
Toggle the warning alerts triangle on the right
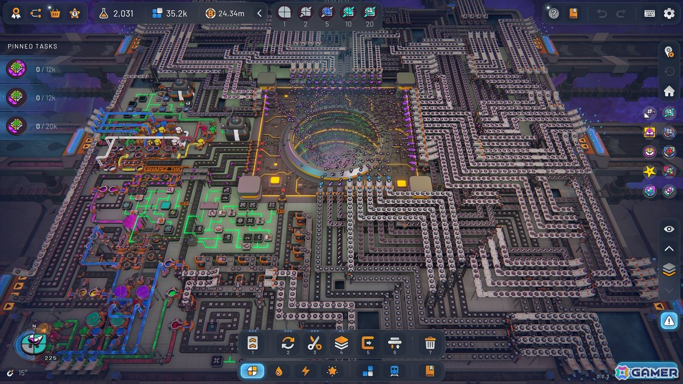pos(669,320)
